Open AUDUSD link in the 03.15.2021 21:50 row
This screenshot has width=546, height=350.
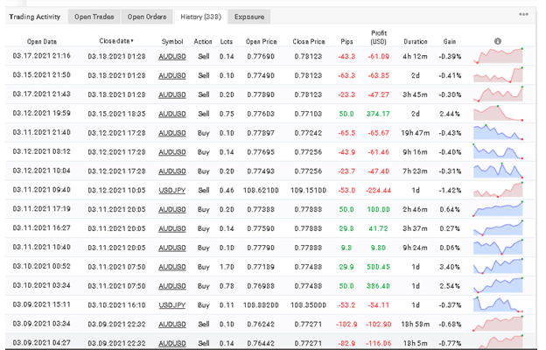click(x=172, y=75)
